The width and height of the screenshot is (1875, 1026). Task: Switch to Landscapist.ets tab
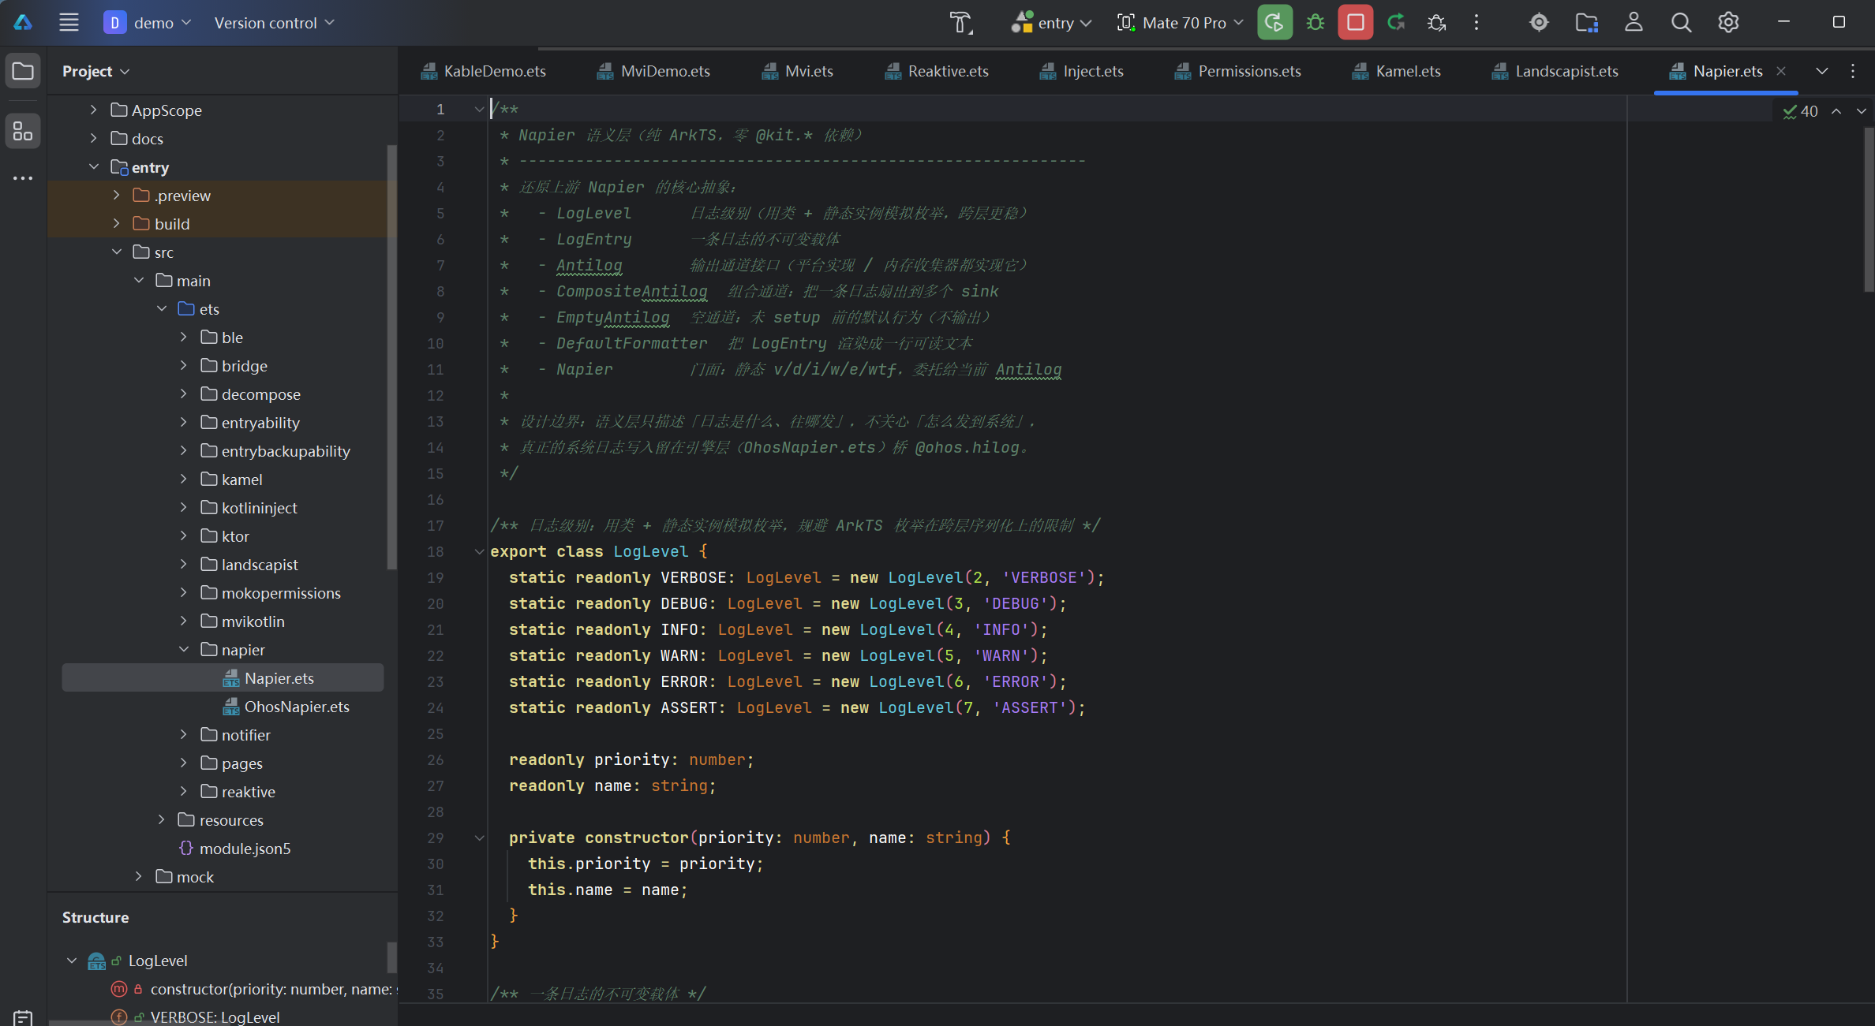(1555, 71)
